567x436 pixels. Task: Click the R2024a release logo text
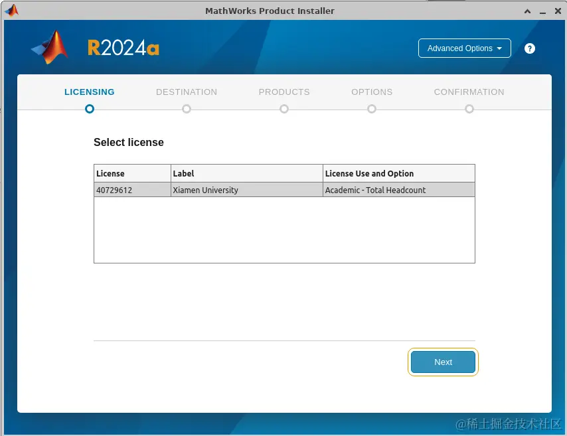point(123,48)
